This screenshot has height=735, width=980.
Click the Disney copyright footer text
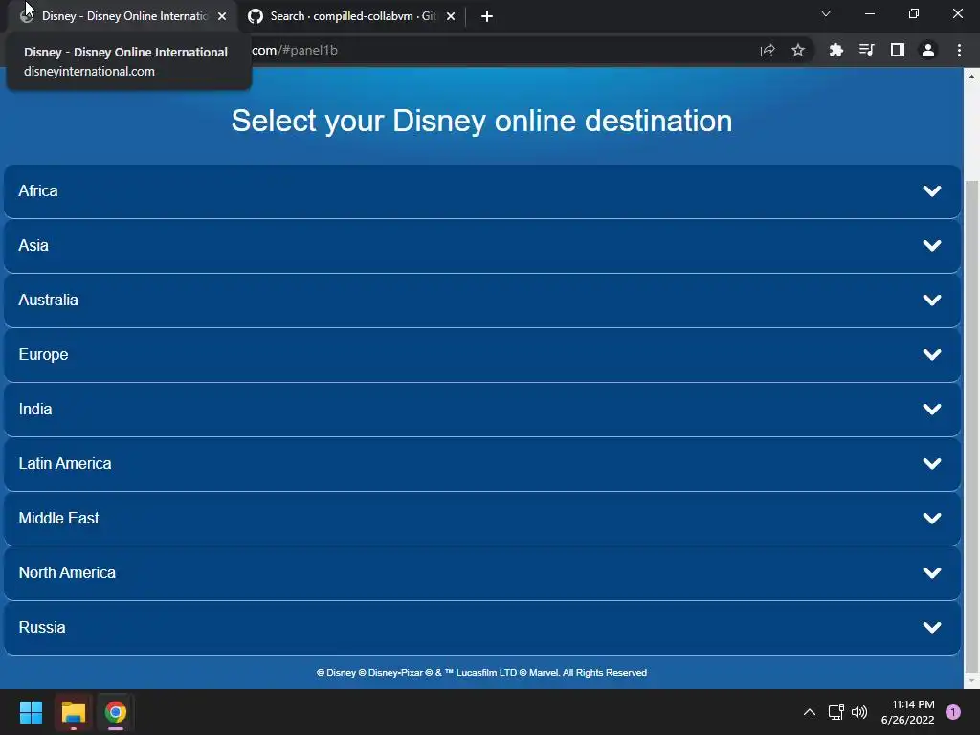coord(482,673)
